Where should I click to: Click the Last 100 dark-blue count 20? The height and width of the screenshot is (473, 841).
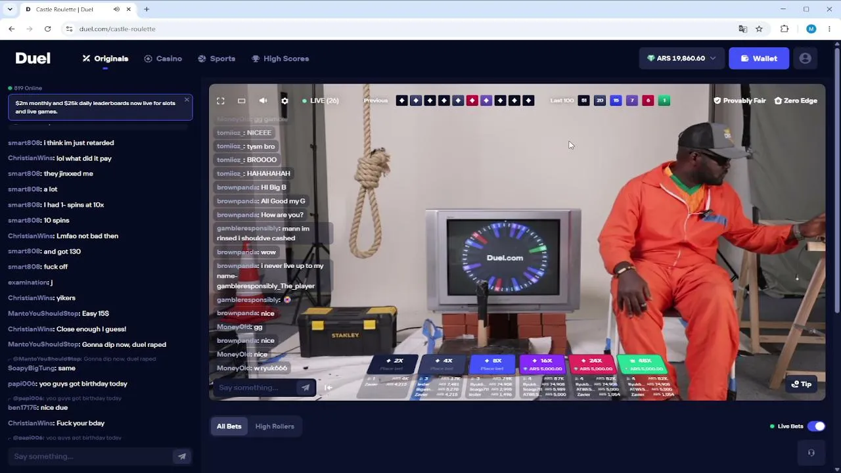(600, 101)
